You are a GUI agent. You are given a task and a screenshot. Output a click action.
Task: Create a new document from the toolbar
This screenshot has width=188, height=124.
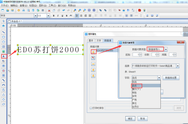[x=3, y=10]
